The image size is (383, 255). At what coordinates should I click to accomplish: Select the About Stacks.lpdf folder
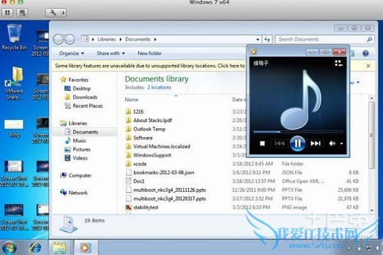coord(149,120)
